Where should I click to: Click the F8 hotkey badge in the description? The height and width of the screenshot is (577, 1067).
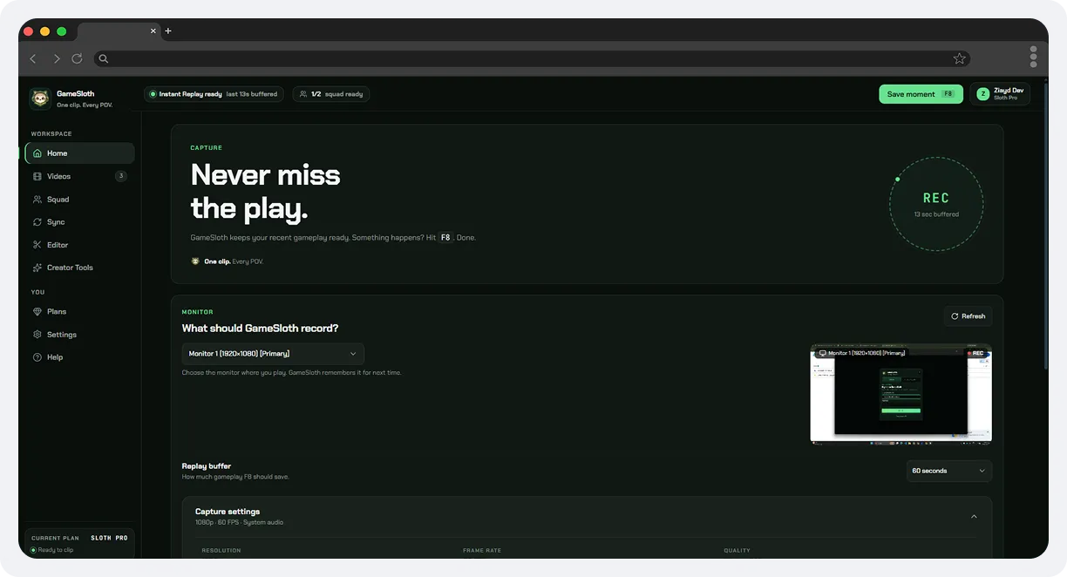[x=445, y=237]
